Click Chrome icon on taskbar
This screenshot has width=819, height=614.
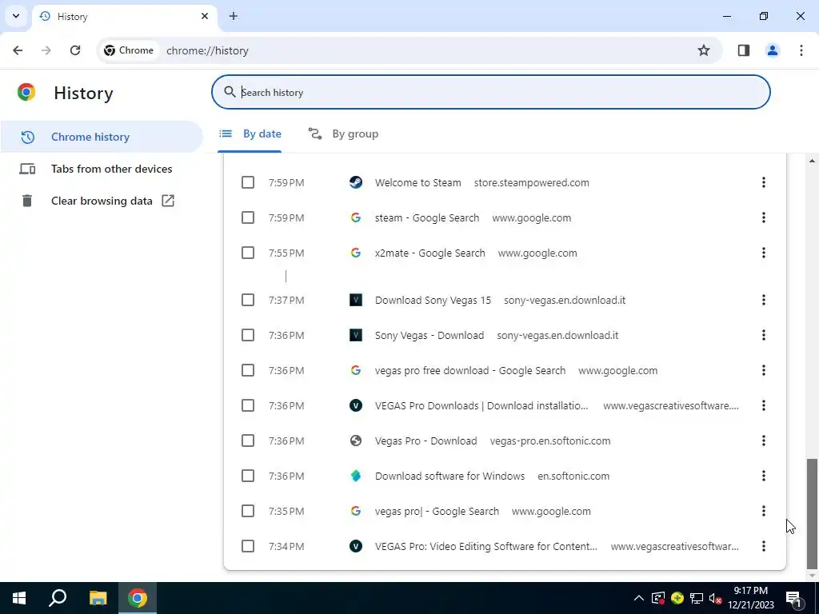click(138, 598)
